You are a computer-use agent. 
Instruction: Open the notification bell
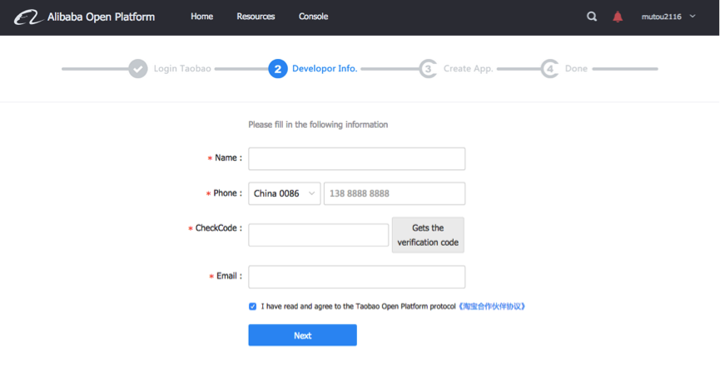pos(618,17)
